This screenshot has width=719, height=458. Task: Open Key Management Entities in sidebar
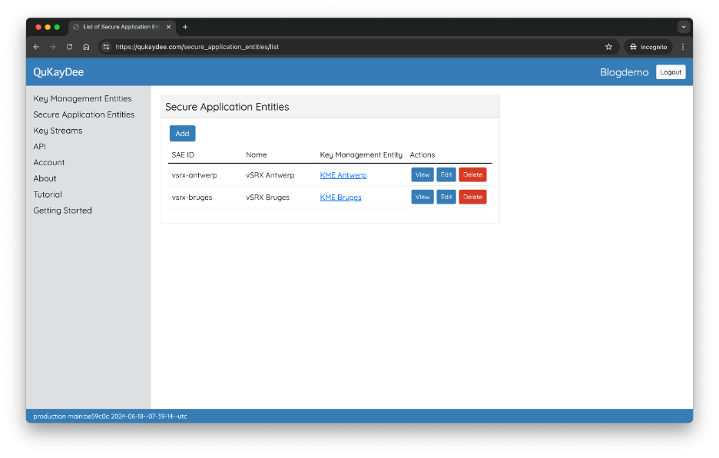pyautogui.click(x=82, y=99)
